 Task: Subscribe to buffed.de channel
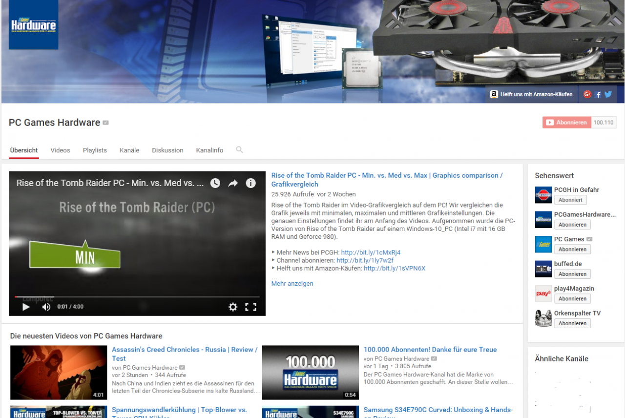point(572,274)
